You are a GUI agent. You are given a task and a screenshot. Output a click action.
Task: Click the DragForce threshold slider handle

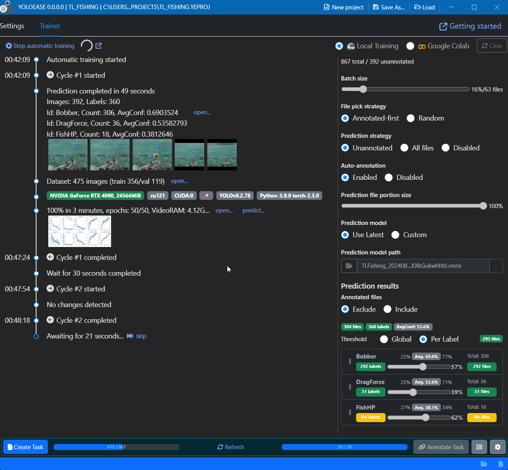pos(413,392)
